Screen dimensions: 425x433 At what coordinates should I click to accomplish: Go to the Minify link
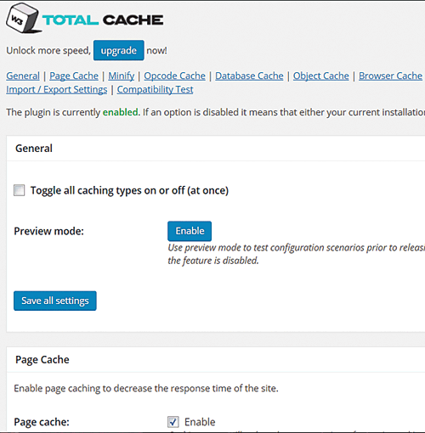point(122,76)
